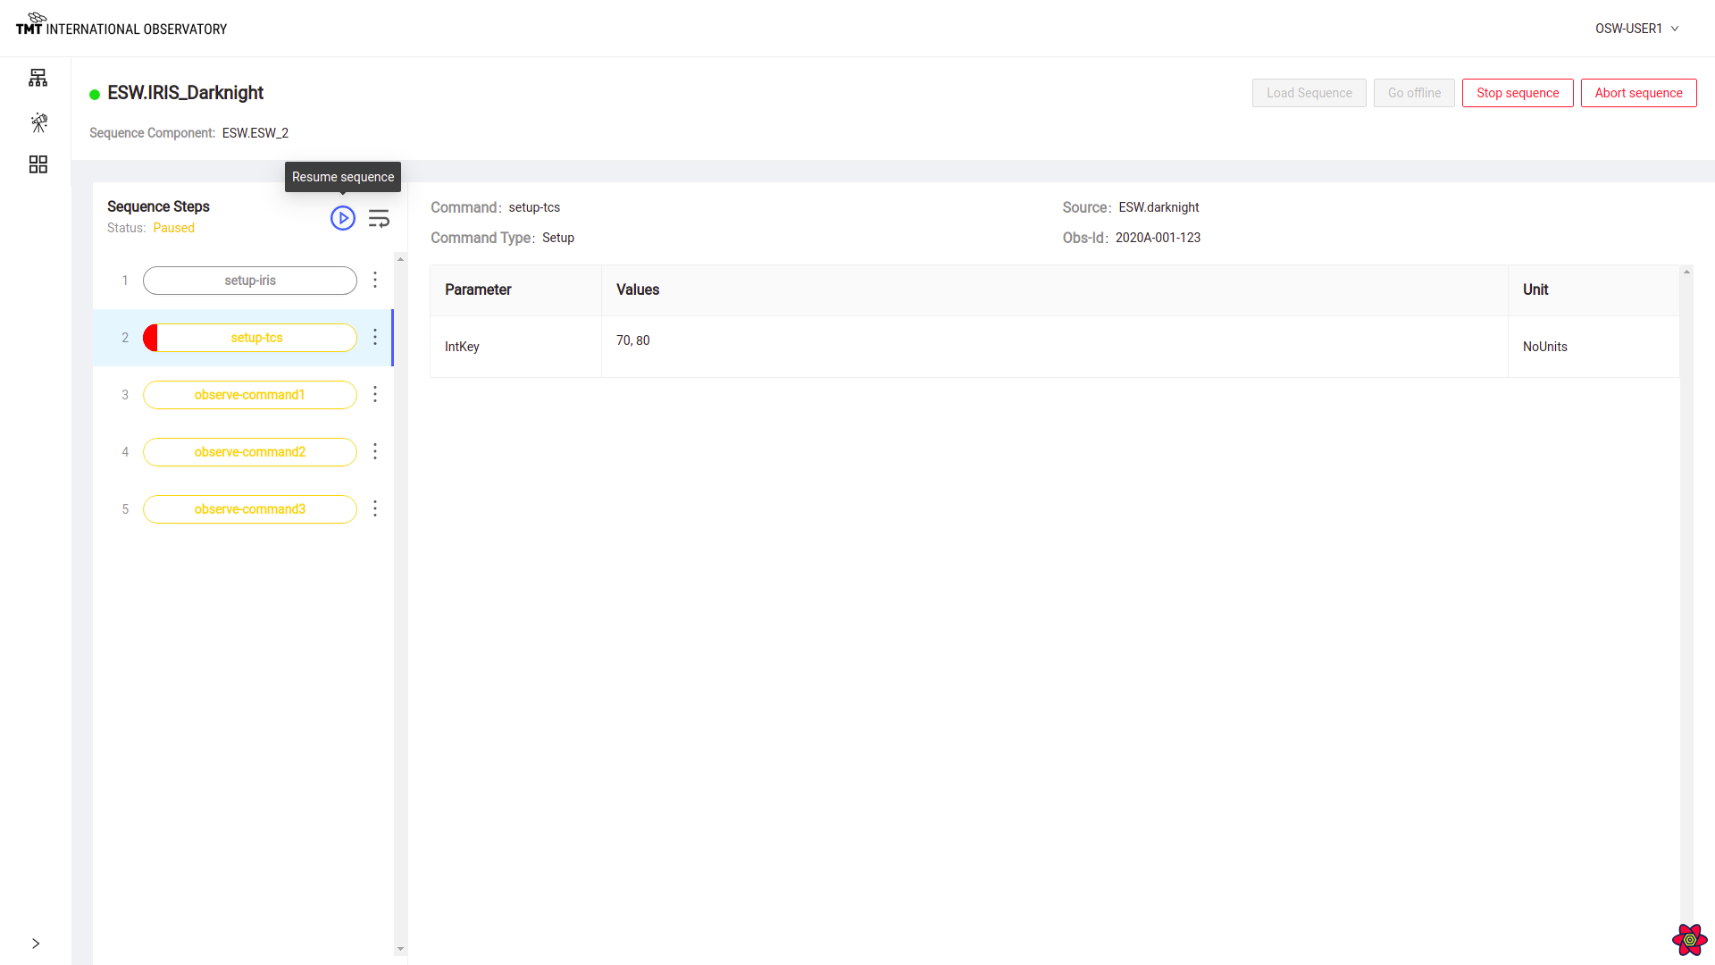1715x965 pixels.
Task: Open the options menu for setup-iris step
Action: click(375, 280)
